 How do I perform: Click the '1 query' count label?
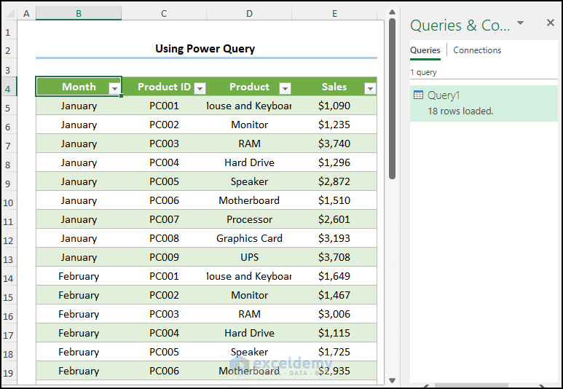point(423,72)
